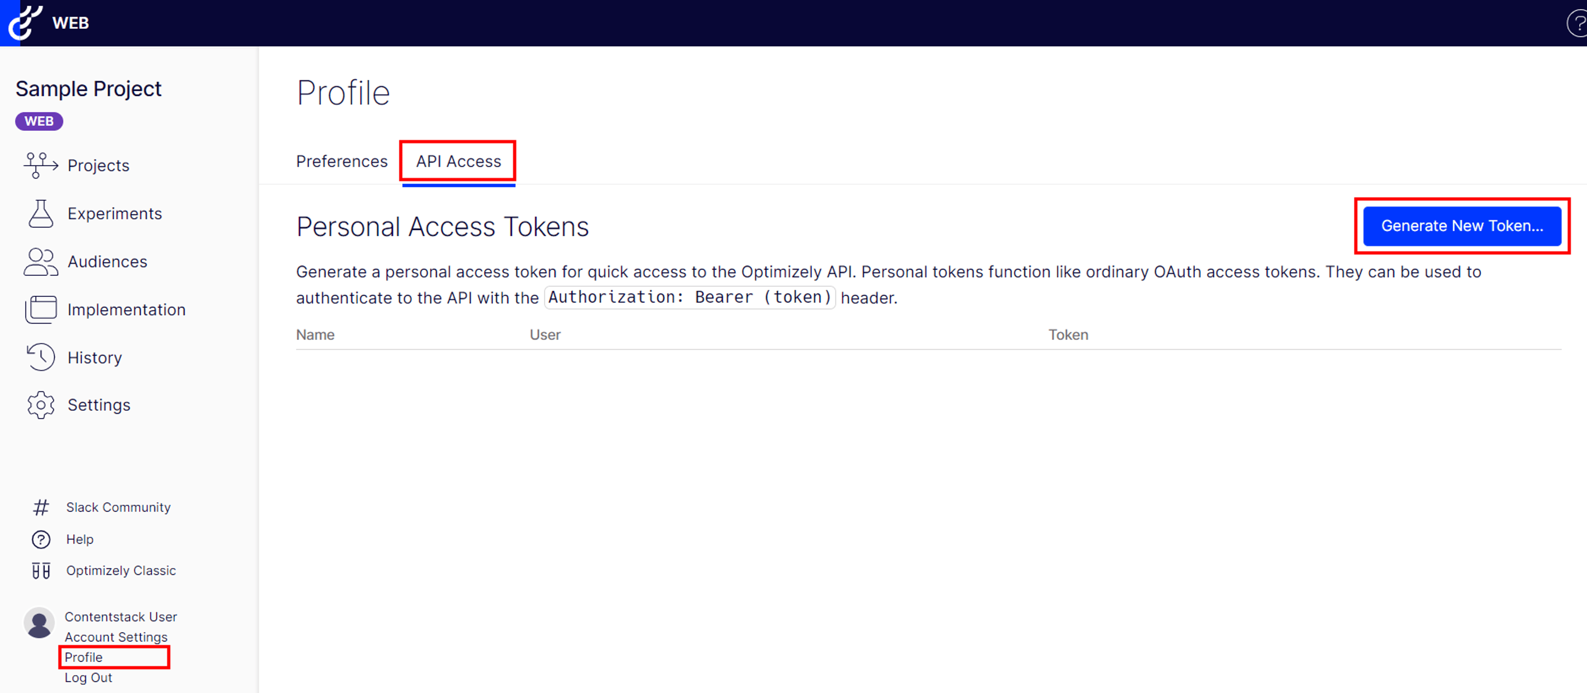Click the Sample Project title

[88, 89]
